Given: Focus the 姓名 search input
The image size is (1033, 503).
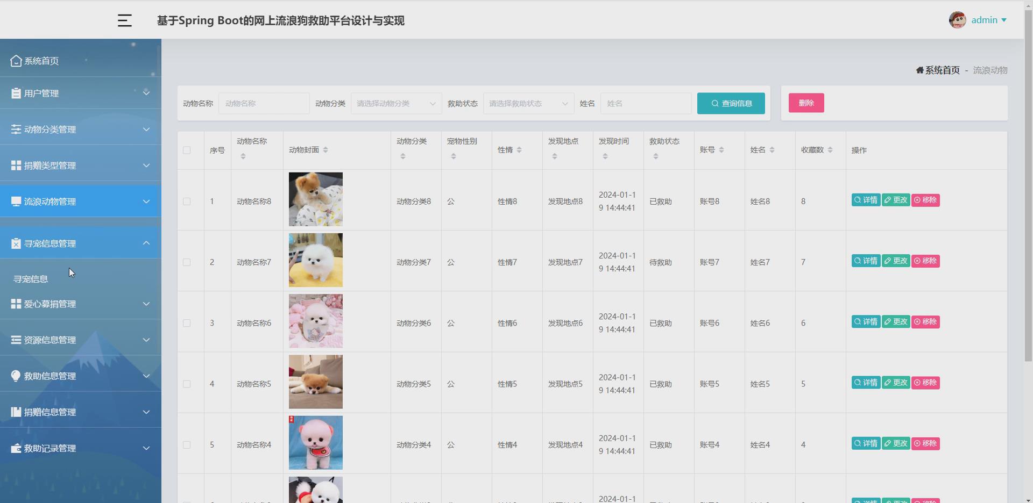Looking at the screenshot, I should 646,103.
